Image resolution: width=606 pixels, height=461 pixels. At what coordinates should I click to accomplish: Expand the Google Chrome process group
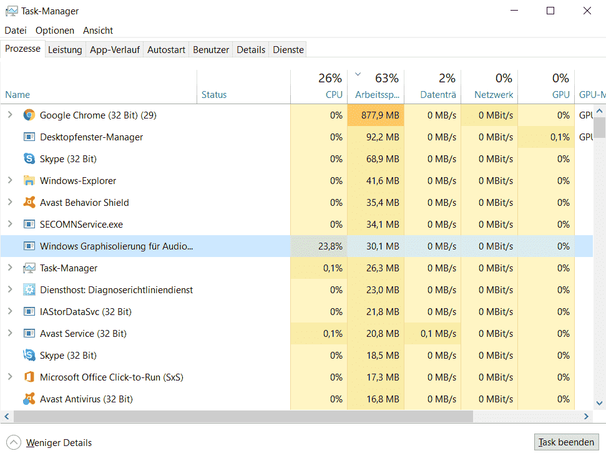point(10,115)
